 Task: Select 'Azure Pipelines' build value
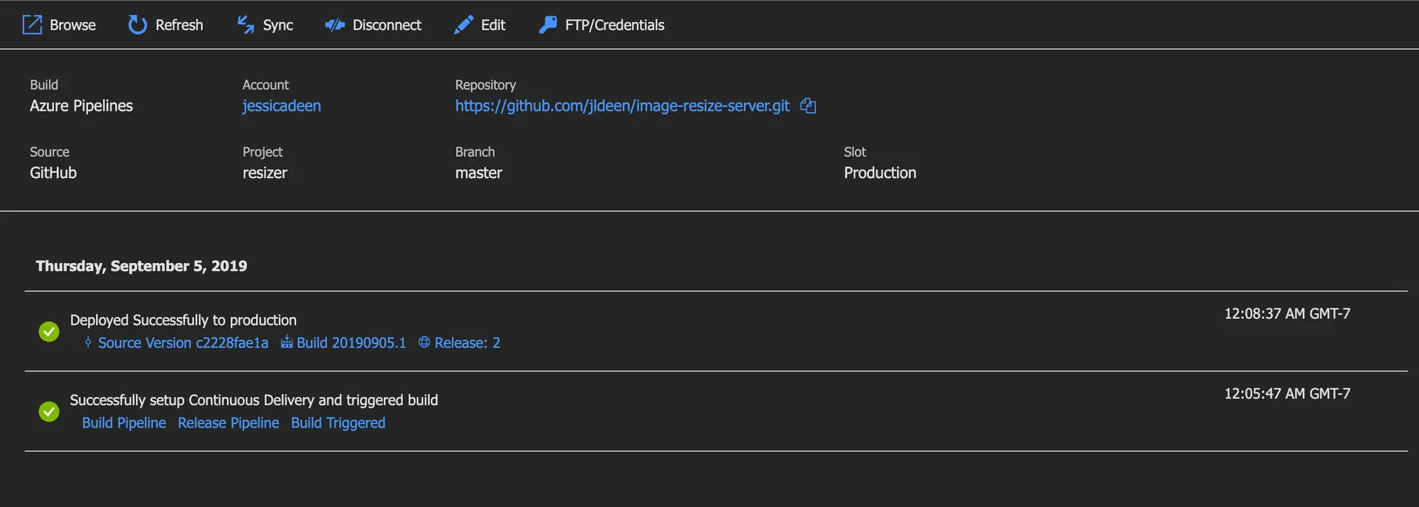tap(82, 106)
